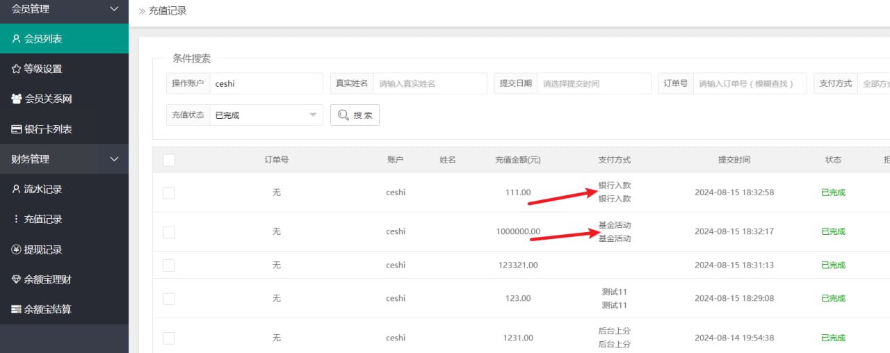Click the 真实姓名 input field
890x353 pixels.
(430, 83)
